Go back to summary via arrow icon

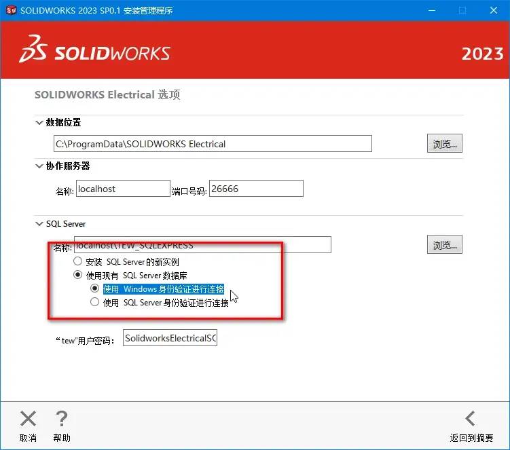click(471, 419)
